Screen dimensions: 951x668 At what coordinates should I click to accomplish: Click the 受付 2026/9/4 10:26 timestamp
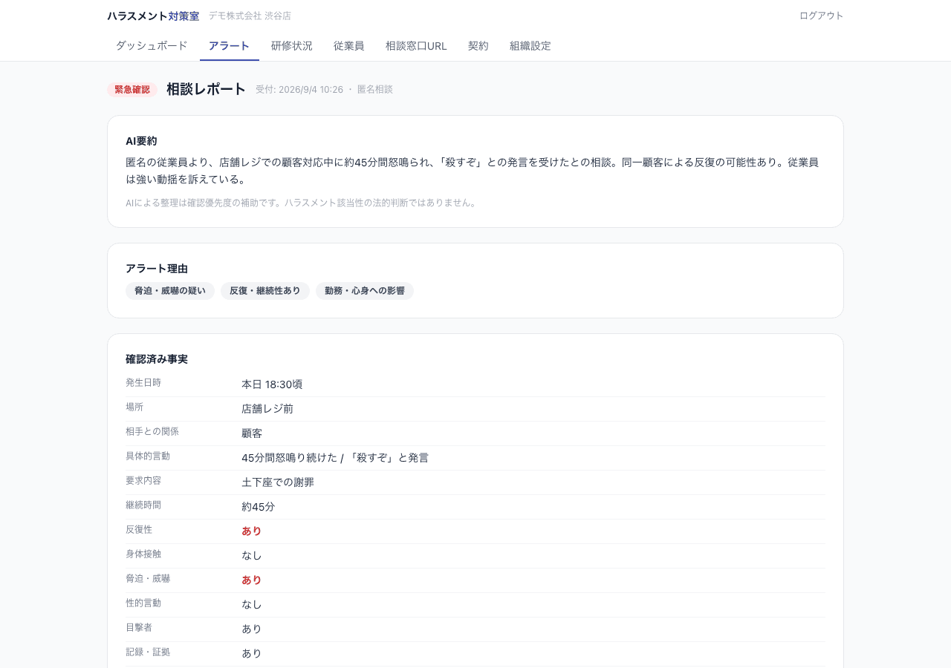(x=299, y=90)
